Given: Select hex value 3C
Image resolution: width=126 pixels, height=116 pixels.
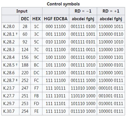Looking at the screenshot, I should (x=37, y=34).
